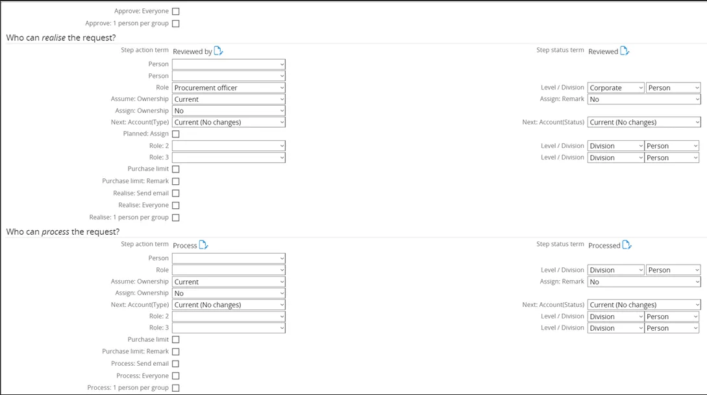Open "Next: Account(Status)" dropdown in the realise section
Image resolution: width=707 pixels, height=395 pixels.
tap(644, 123)
